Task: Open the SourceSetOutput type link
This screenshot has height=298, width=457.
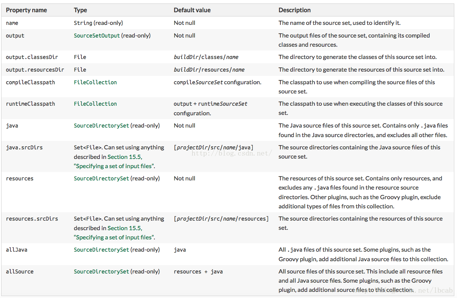Action: point(97,36)
